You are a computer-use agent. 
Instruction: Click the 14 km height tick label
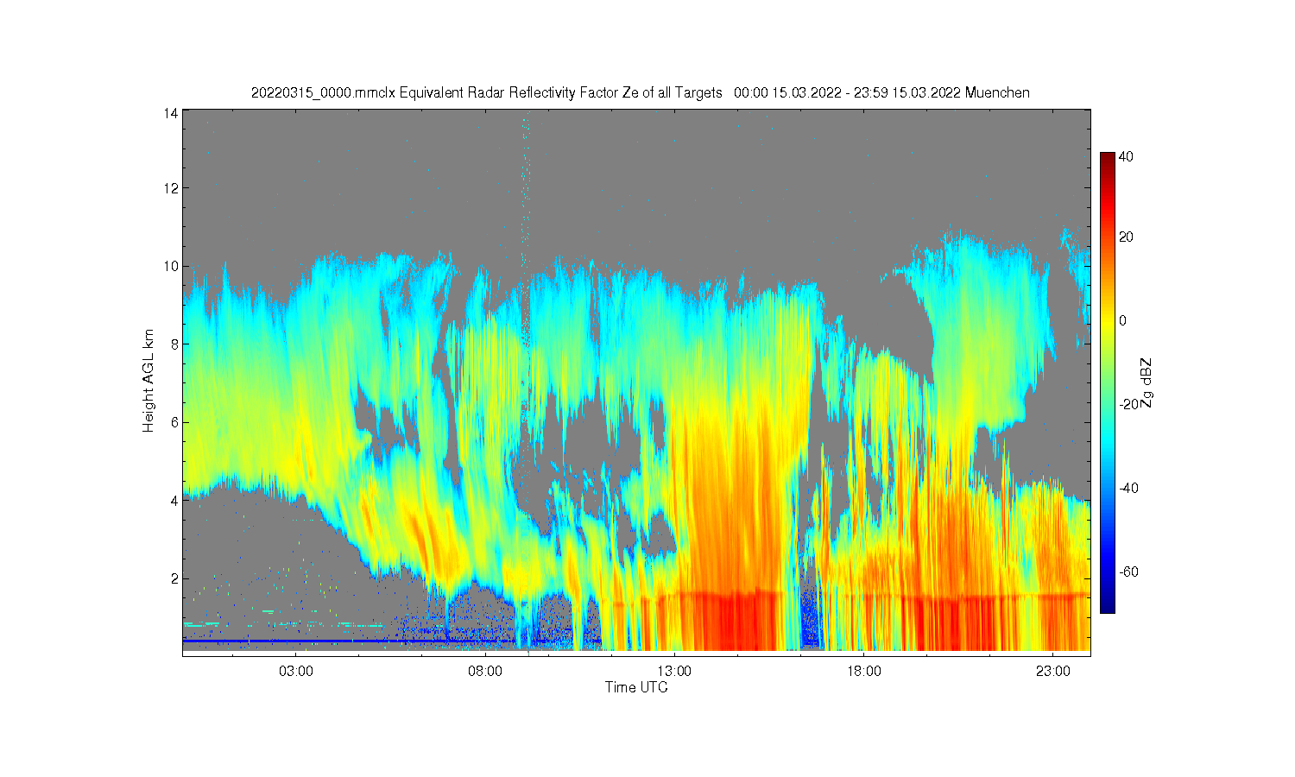[x=171, y=113]
